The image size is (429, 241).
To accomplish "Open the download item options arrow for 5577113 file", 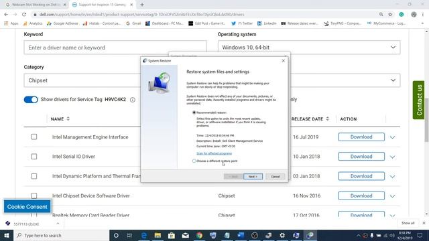I will click(x=58, y=224).
